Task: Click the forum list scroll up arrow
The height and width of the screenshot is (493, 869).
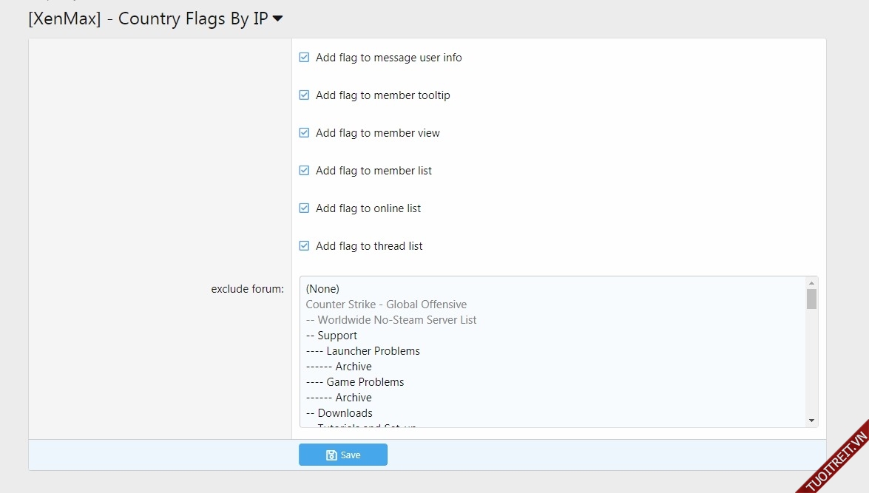Action: tap(812, 283)
